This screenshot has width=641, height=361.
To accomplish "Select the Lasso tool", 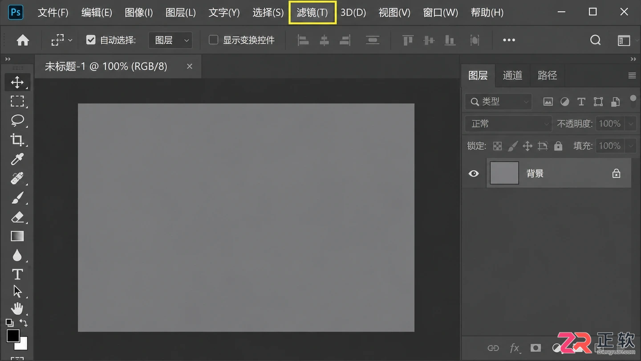I will pos(17,120).
